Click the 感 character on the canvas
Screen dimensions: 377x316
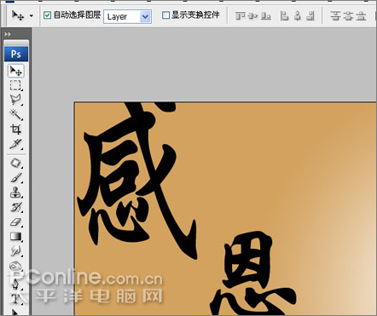click(137, 181)
